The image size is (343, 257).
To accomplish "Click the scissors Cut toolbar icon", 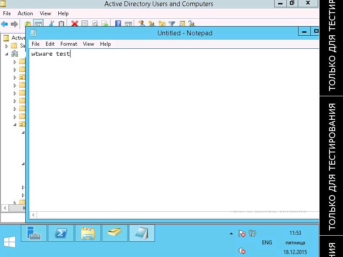I will click(x=51, y=24).
